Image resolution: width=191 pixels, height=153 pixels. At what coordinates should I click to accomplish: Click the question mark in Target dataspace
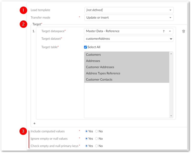click(164, 31)
